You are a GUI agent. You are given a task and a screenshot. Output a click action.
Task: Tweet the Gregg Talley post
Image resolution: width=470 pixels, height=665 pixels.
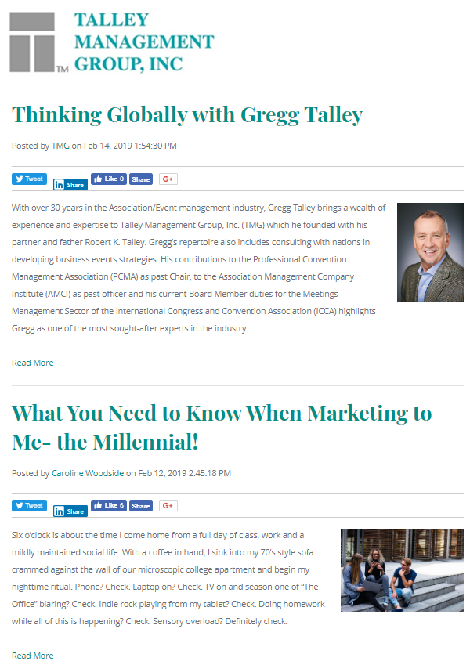click(x=30, y=179)
